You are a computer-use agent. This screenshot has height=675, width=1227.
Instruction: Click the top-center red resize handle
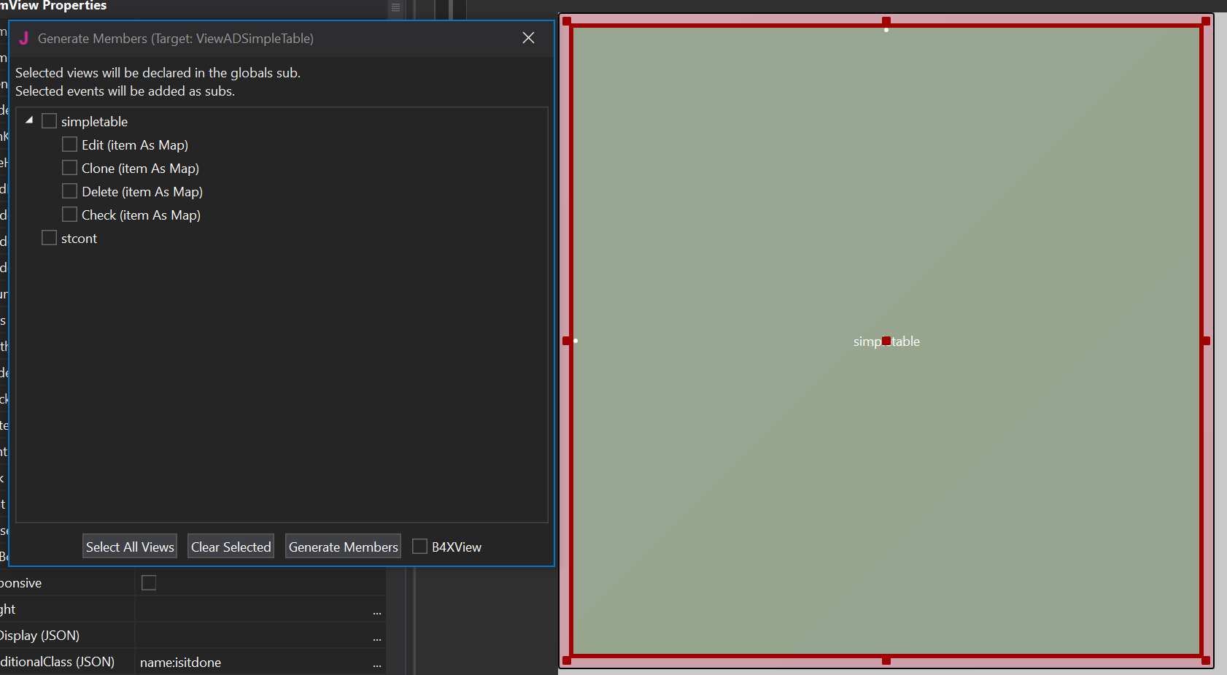tap(886, 21)
